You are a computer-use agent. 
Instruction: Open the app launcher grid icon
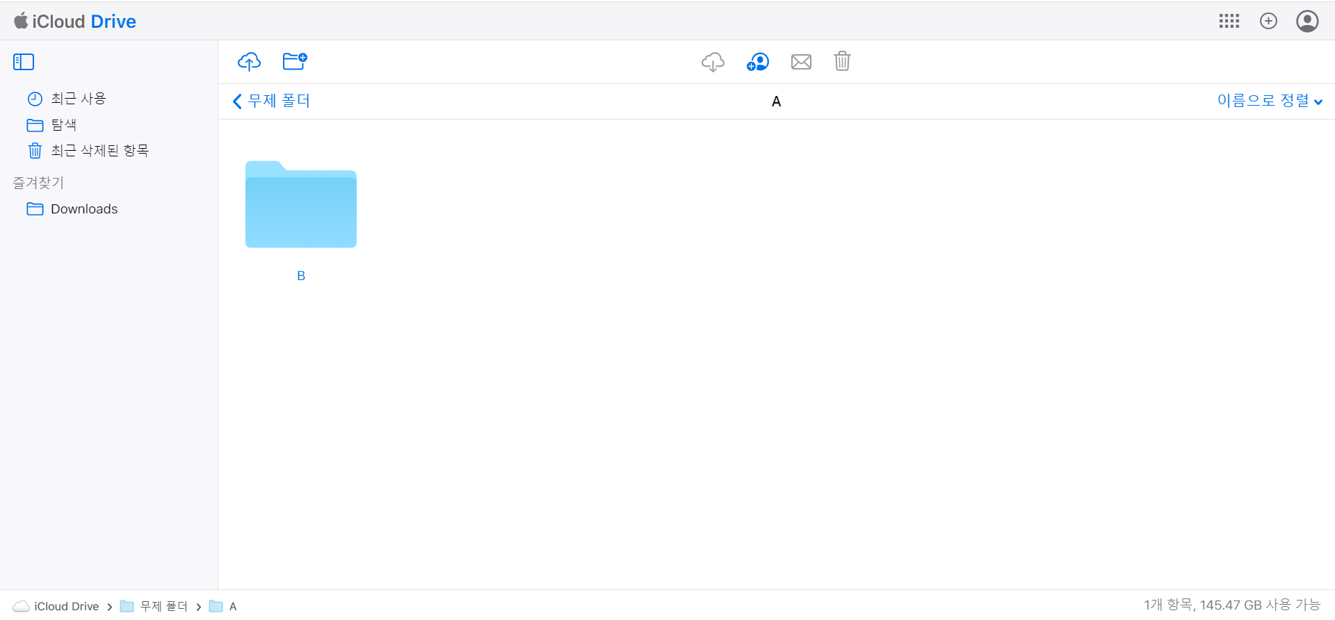(x=1229, y=21)
